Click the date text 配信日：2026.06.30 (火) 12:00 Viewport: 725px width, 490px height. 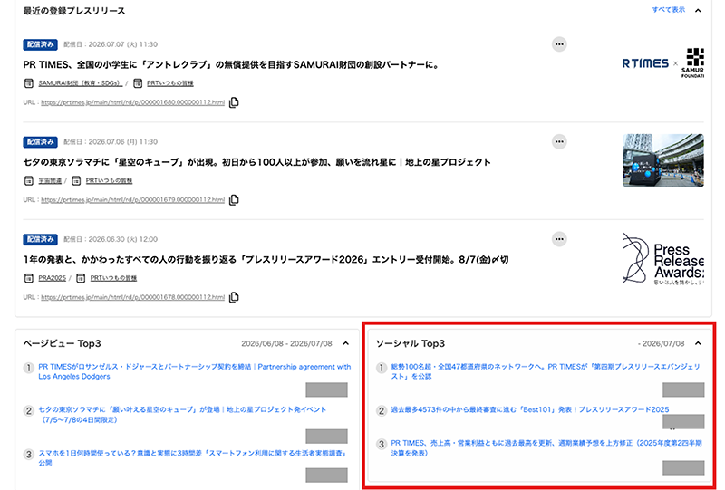pos(111,239)
